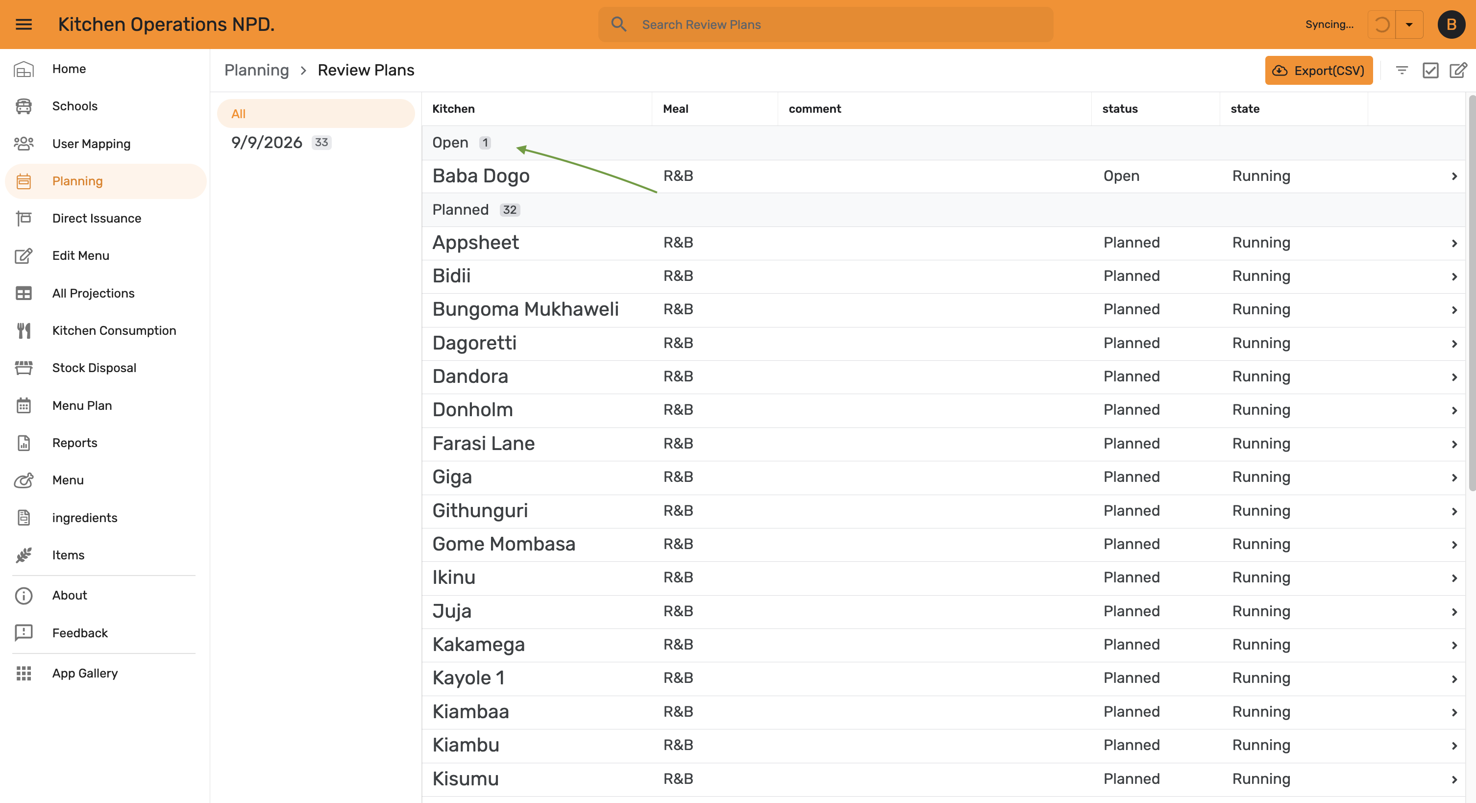Select the All filter tab
Screen dimensions: 1476x803
[316, 113]
